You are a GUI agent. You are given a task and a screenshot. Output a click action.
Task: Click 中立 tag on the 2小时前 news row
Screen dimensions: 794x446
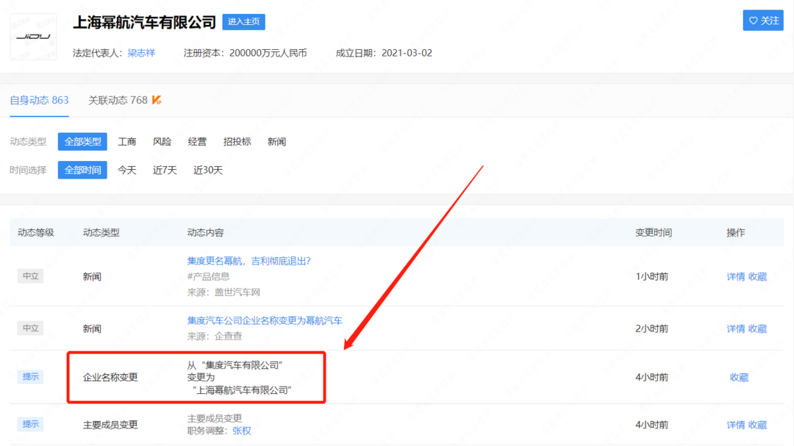pos(30,328)
